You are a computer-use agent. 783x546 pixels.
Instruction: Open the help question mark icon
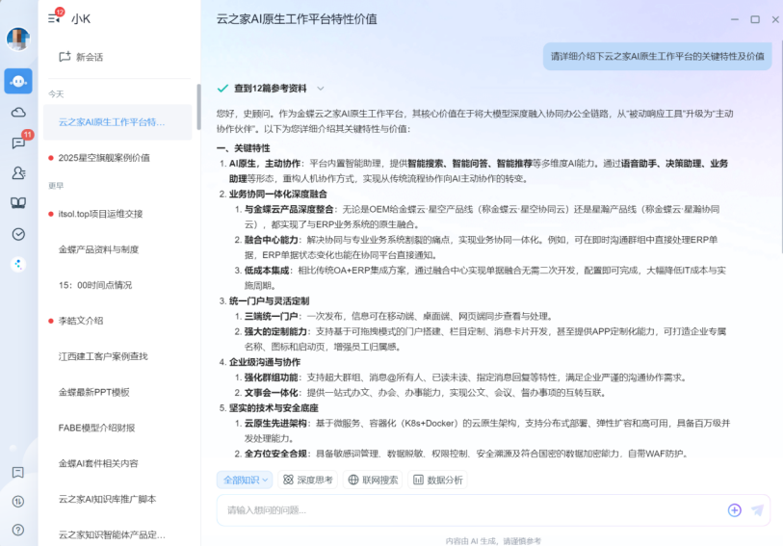[18, 529]
